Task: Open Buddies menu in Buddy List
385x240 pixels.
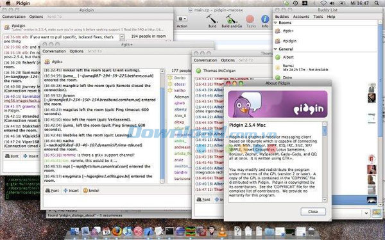Action: point(282,17)
